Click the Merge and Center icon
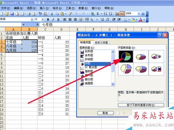This screenshot has width=174, height=130. pos(80,19)
